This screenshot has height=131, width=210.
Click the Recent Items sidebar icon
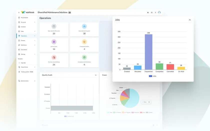click(19, 67)
